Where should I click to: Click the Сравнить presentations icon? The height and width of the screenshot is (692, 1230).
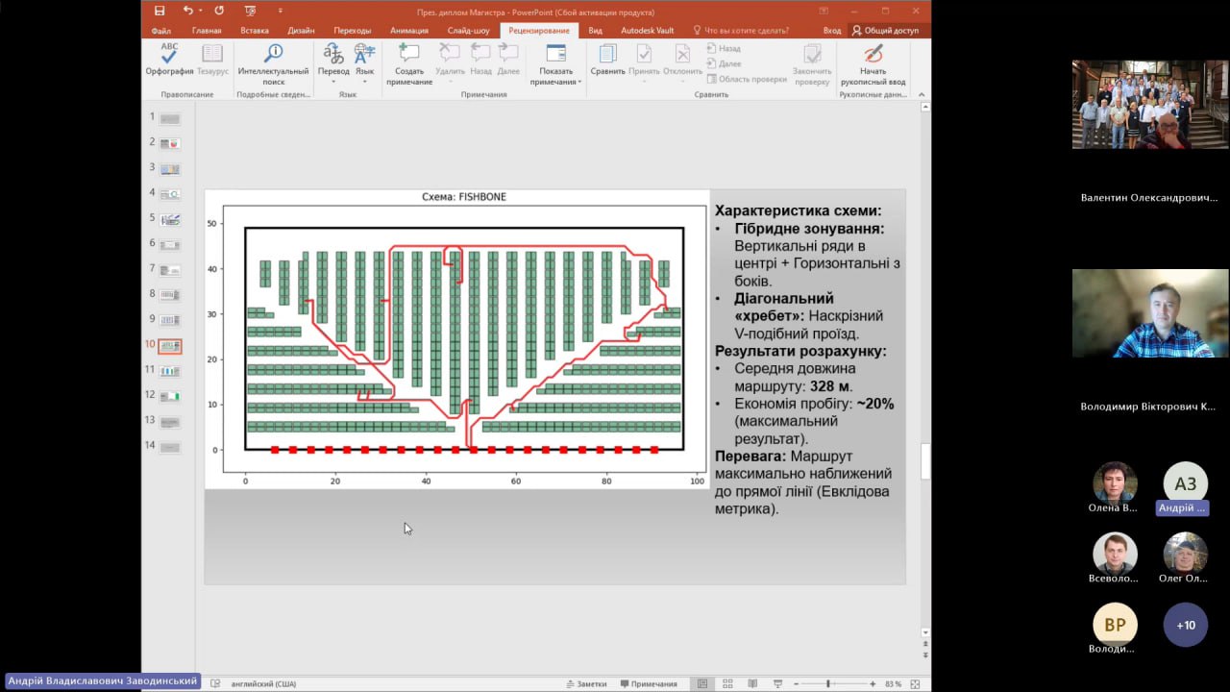tap(607, 60)
